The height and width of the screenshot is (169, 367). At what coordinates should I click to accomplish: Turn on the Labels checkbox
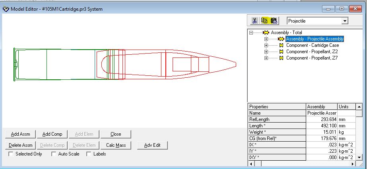pyautogui.click(x=89, y=154)
